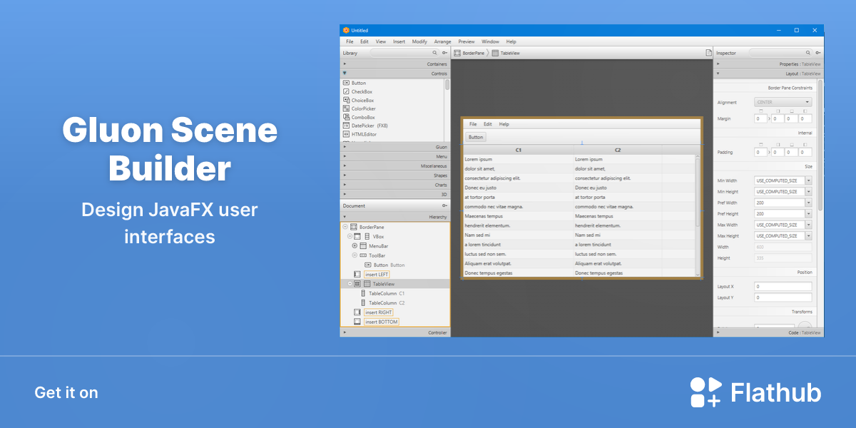Image resolution: width=856 pixels, height=428 pixels.
Task: Click the Pref Width input field
Action: [x=780, y=203]
